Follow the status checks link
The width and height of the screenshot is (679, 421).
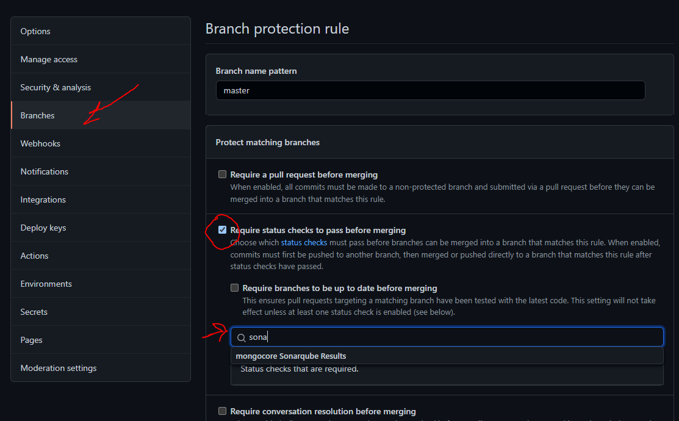(304, 242)
